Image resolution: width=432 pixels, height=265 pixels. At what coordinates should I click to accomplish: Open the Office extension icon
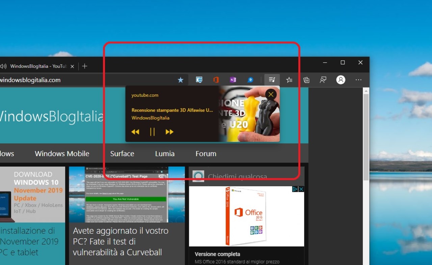pos(216,80)
